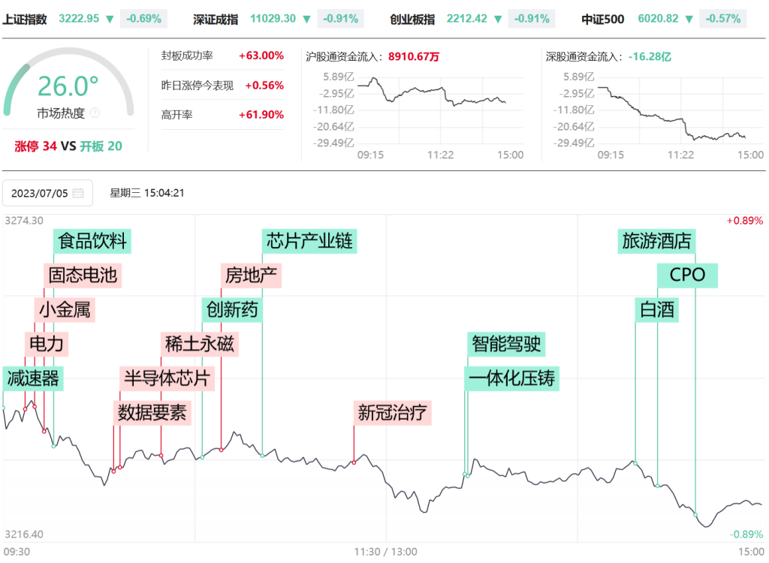Click the down arrow beside 上证指数 value
Viewport: 769px width, 563px height.
pyautogui.click(x=110, y=19)
